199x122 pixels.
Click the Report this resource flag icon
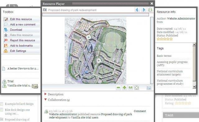(x=6, y=40)
